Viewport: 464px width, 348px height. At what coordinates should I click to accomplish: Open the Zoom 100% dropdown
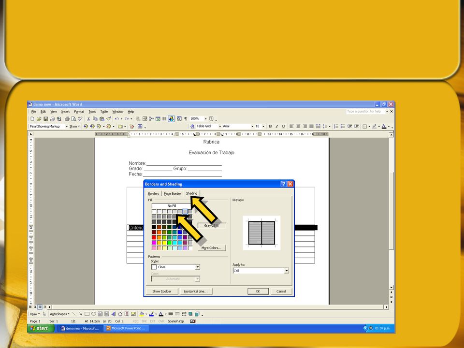pyautogui.click(x=206, y=119)
